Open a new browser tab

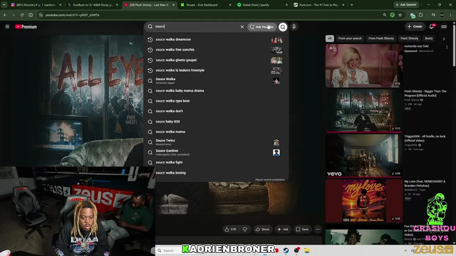tap(352, 5)
